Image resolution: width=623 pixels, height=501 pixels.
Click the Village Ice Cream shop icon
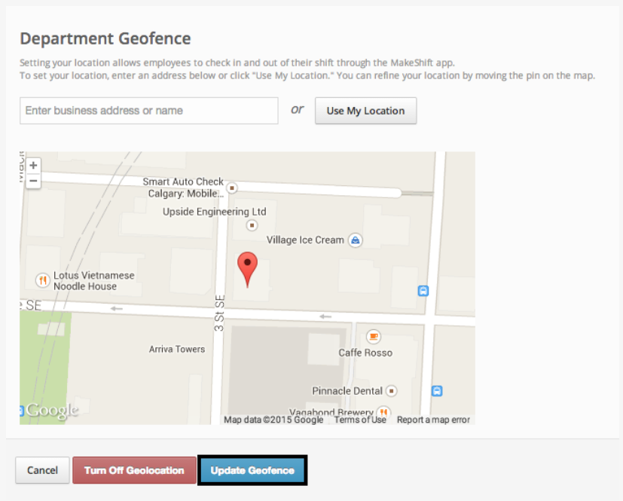pos(356,240)
